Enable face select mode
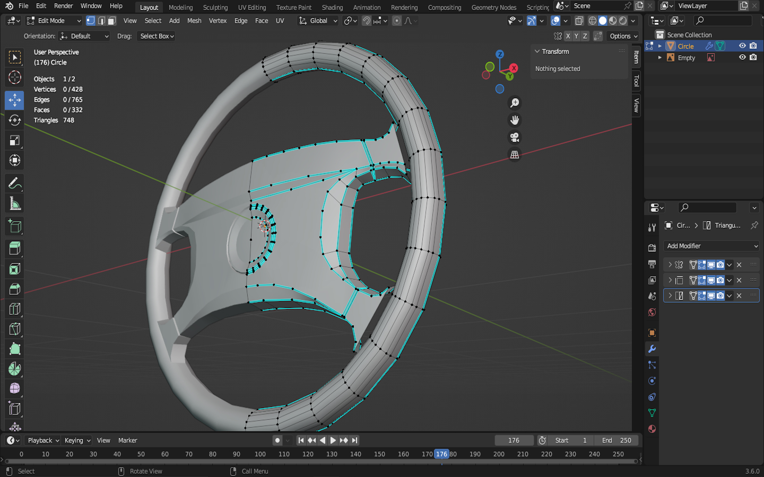The width and height of the screenshot is (764, 477). tap(111, 21)
